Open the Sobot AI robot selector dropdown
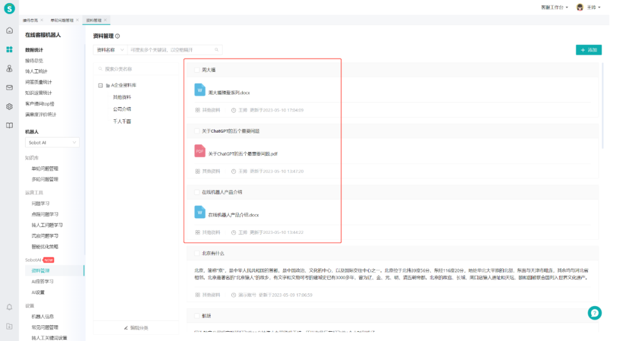The height and width of the screenshot is (341, 629). pos(52,143)
